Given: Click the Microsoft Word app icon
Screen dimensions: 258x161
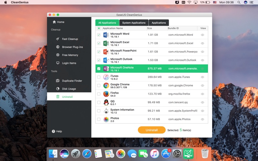Looking at the screenshot, I should (x=106, y=35).
